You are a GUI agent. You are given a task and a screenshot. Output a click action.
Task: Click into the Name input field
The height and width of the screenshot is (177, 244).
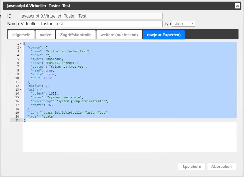click(91, 24)
